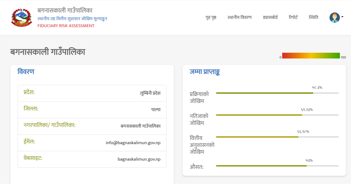
Task: Click the ६९.२३% score label
Action: point(307,110)
